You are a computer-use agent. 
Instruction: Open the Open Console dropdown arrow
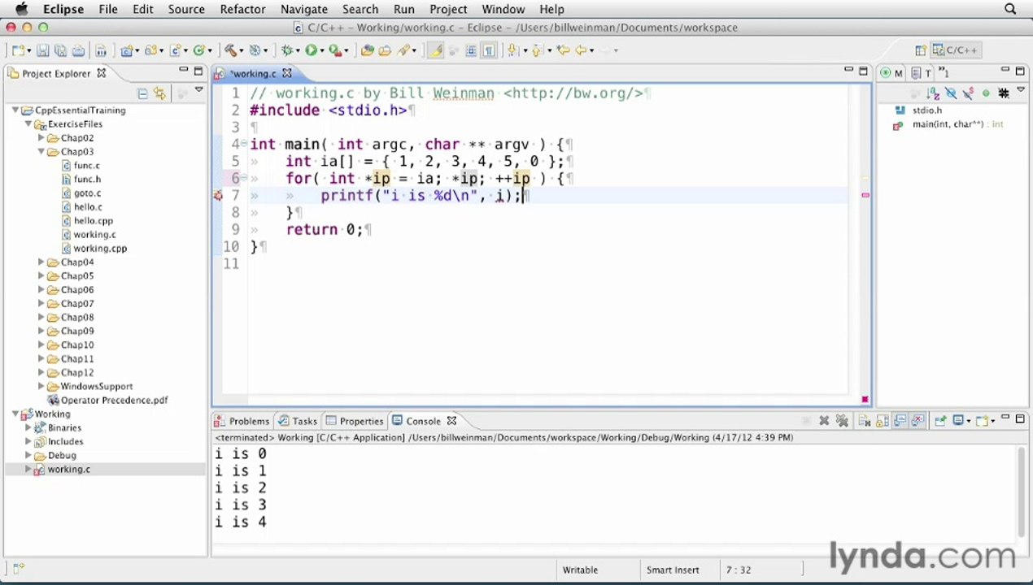pyautogui.click(x=992, y=421)
